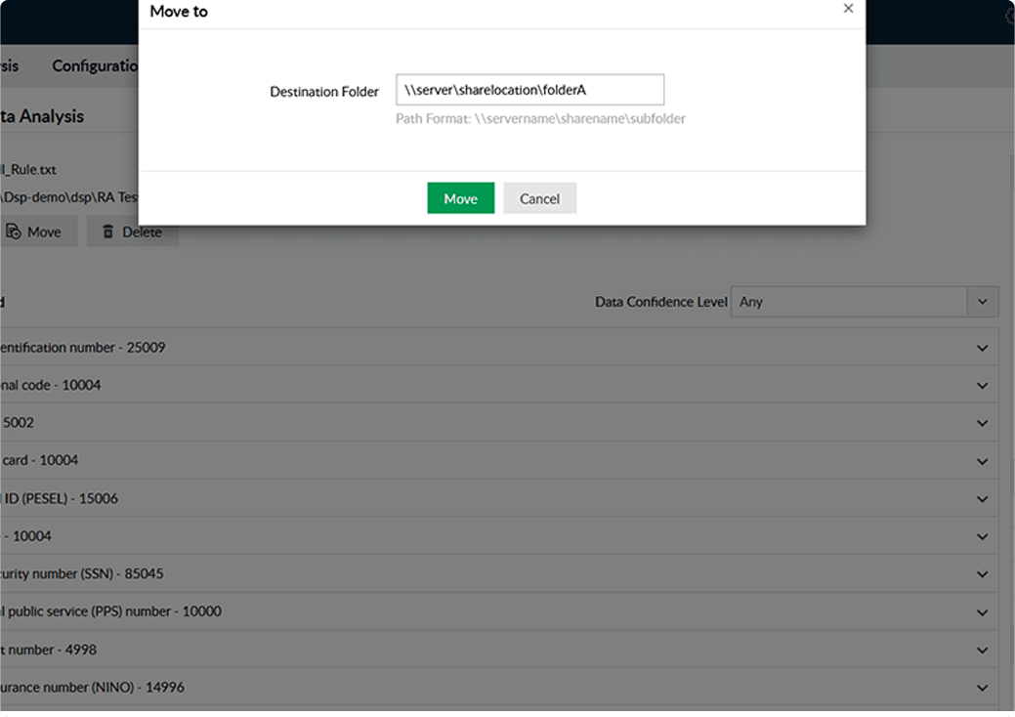Image resolution: width=1015 pixels, height=717 pixels.
Task: Expand the code - 10004 row
Action: coord(982,385)
